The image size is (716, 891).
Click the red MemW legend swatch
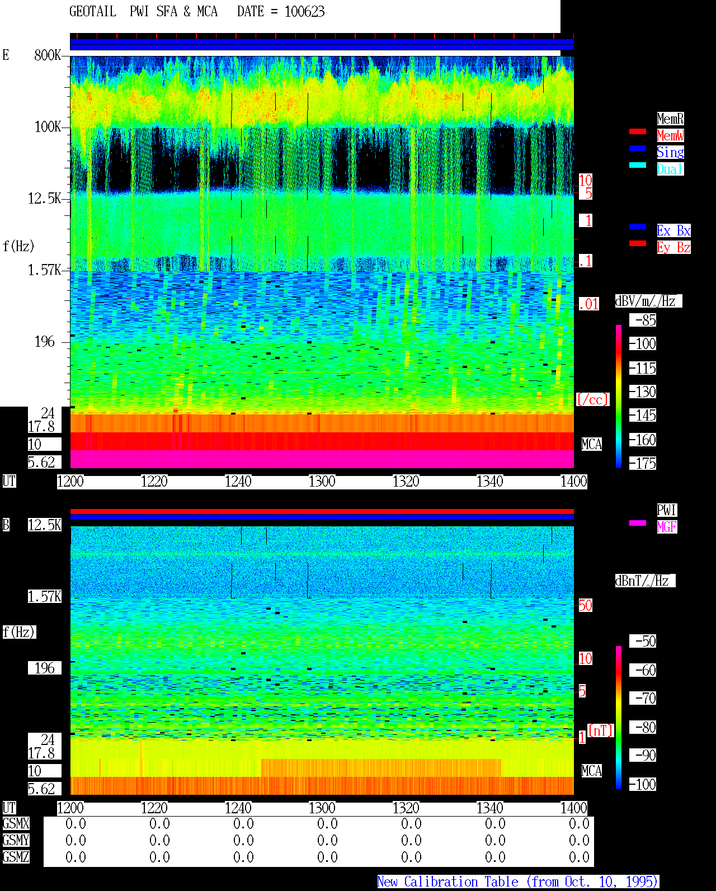pos(638,131)
